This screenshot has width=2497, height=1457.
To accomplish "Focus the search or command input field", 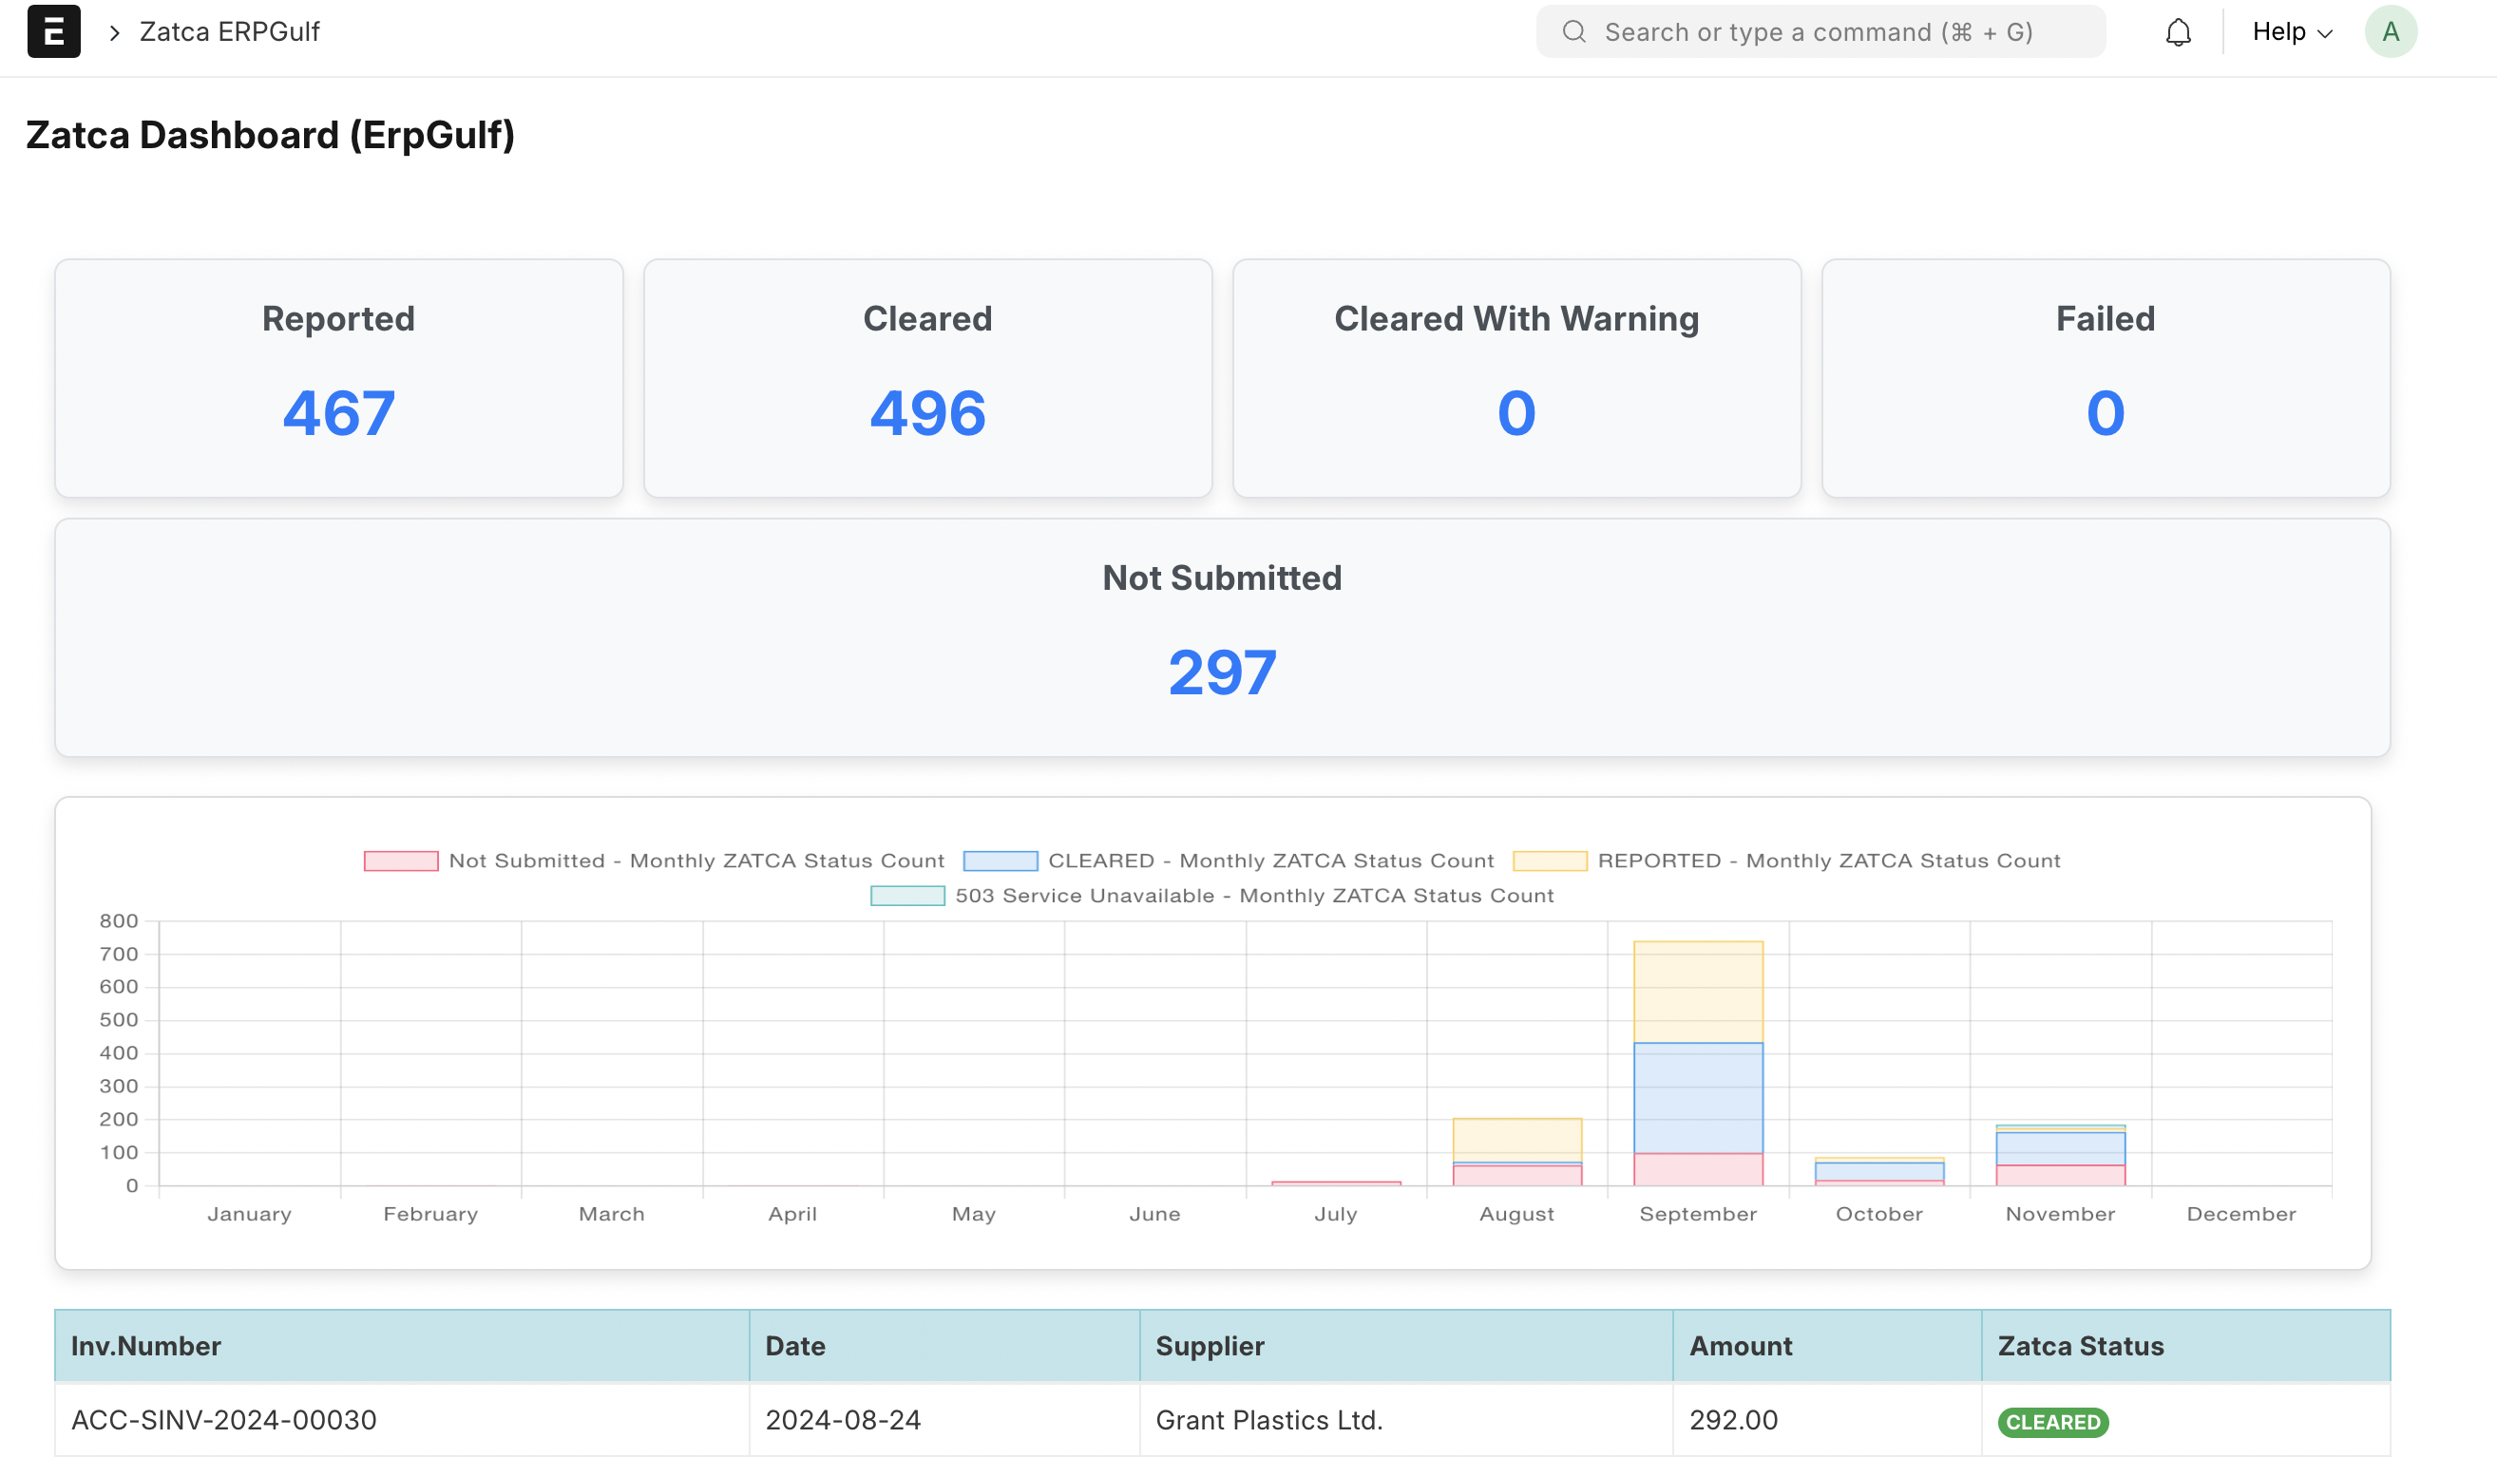I will pyautogui.click(x=1821, y=31).
